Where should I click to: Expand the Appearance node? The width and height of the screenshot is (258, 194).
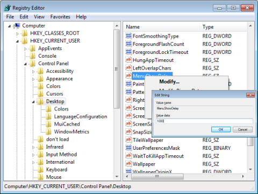33,79
